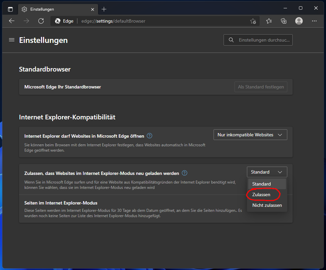Add this page to favorites star icon
Viewport: 326px width, 270px height.
coord(253,21)
